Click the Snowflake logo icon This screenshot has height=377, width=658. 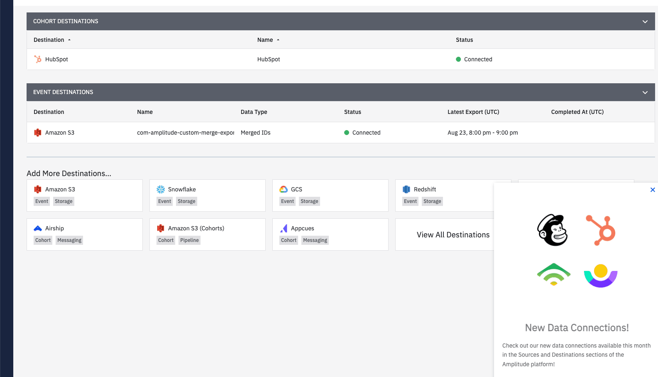161,189
